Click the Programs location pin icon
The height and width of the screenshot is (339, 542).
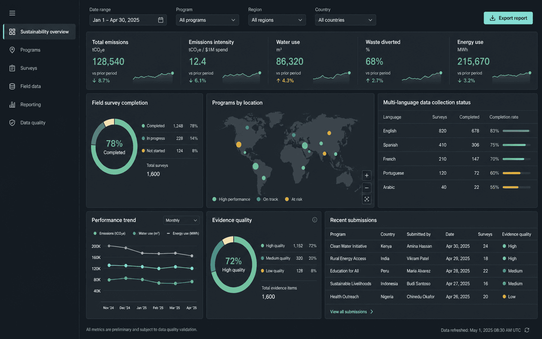coord(12,50)
